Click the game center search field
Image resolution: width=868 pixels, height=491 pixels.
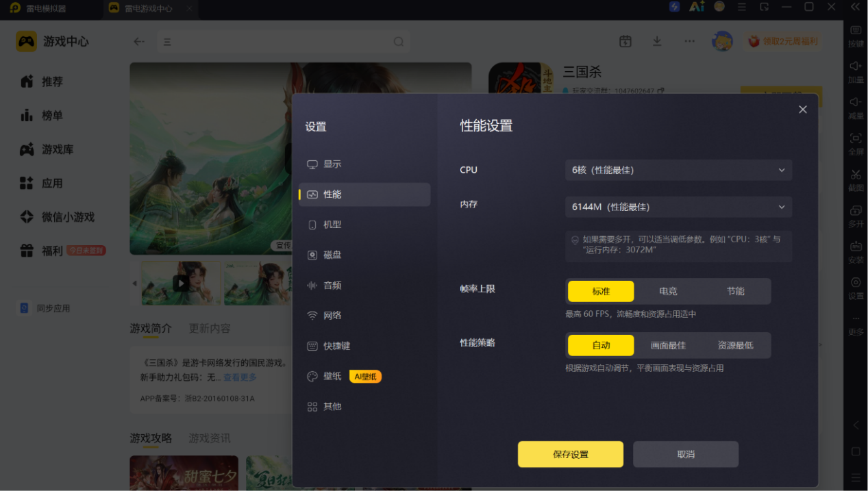tap(284, 42)
